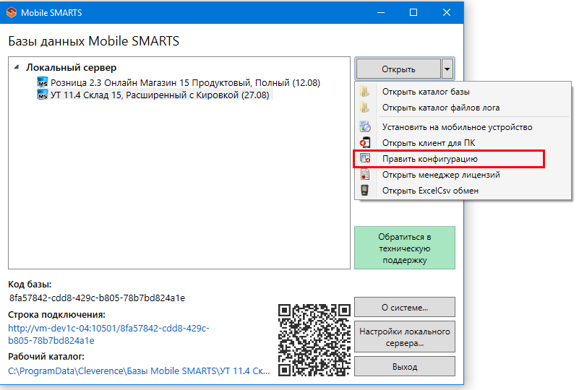This screenshot has width=579, height=390.
Task: Click the Mobile SMARTS logo in title bar
Action: click(12, 12)
